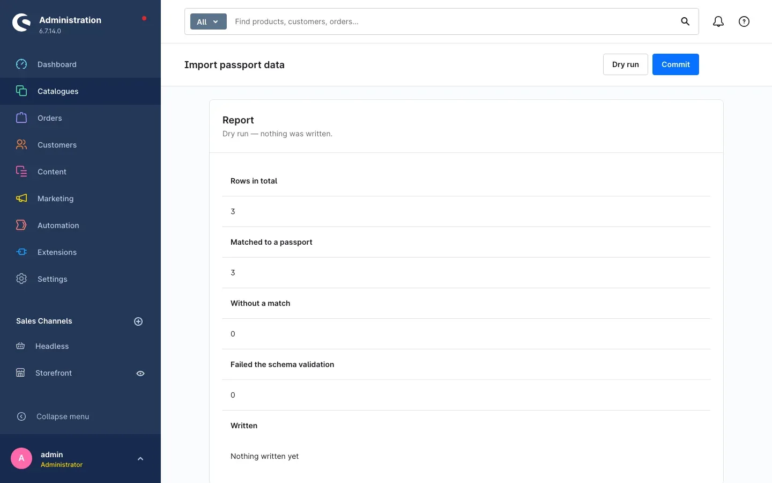Click the Orders bag icon
Viewport: 772px width, 483px height.
tap(21, 118)
